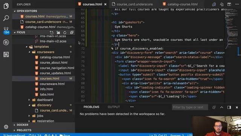Click New Folder icon in FICUS header
This screenshot has height=136, width=241.
58,32
